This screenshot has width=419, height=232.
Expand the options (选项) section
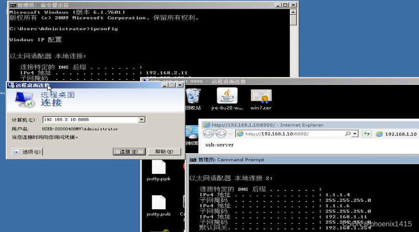point(16,152)
